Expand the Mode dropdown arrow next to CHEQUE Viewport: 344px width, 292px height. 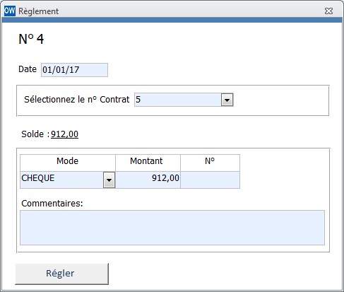click(x=109, y=180)
